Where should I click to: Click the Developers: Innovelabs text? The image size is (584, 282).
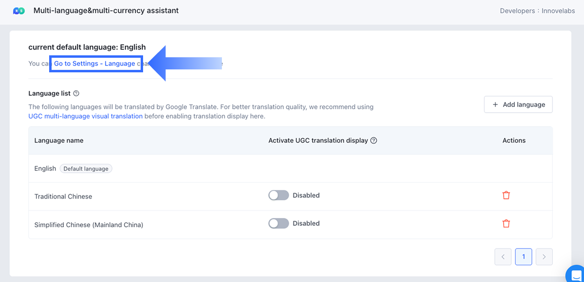[x=538, y=11]
